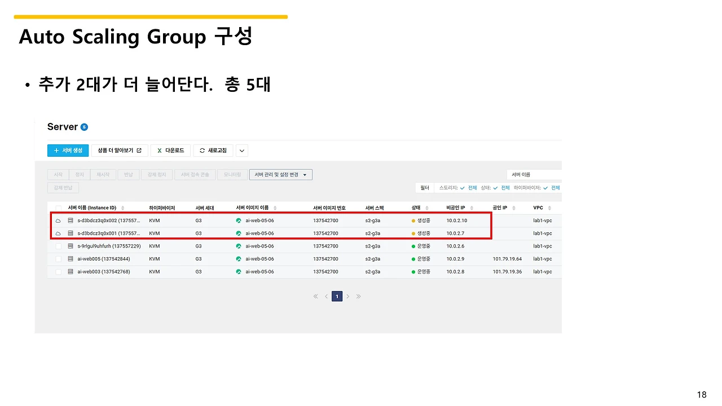Click the 재시작 restart button
This screenshot has width=722, height=406.
103,175
